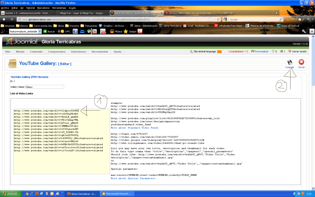Open the Gmail - Recibidos bookmark

coord(198,26)
